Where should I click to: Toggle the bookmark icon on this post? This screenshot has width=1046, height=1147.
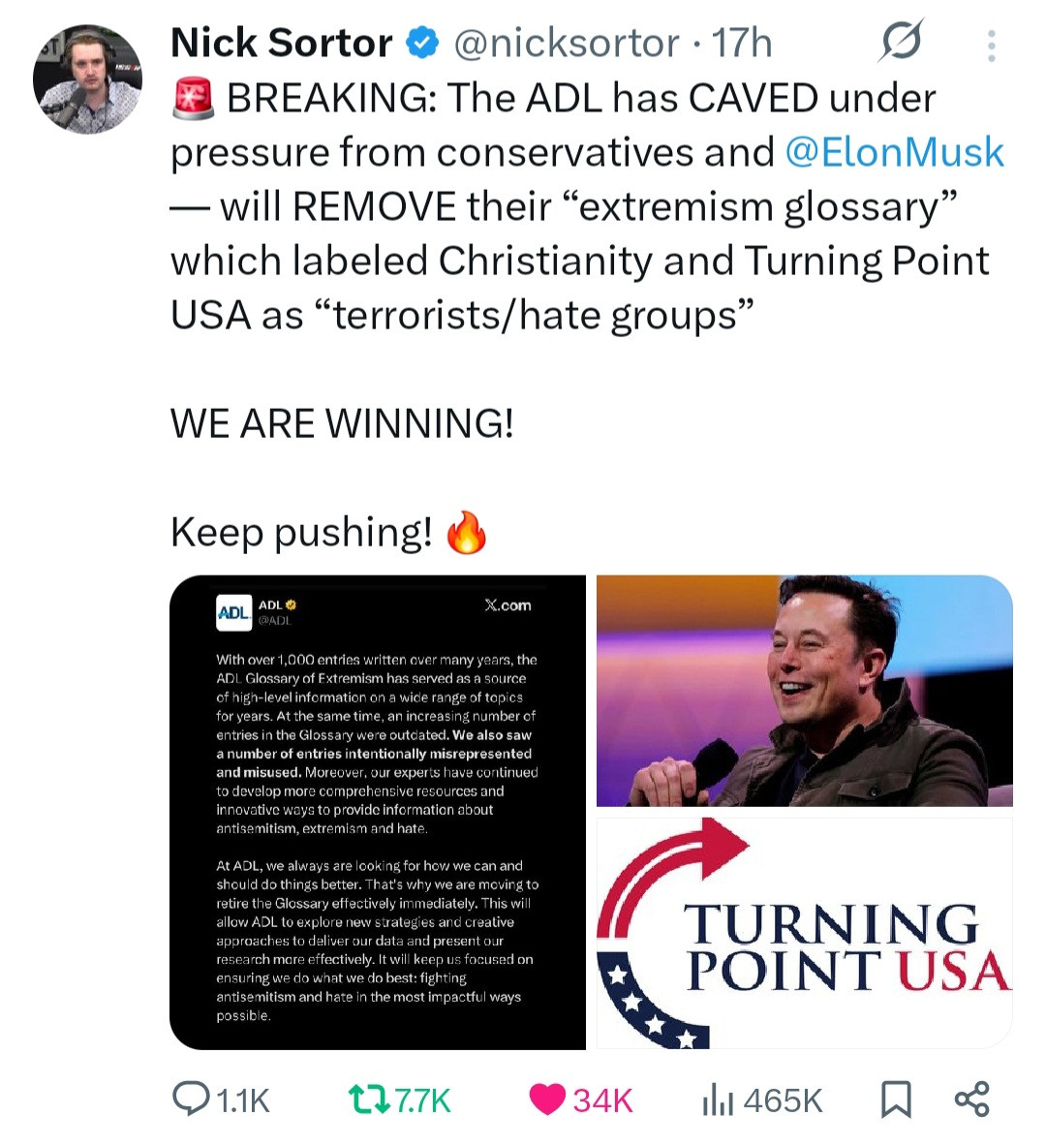tap(896, 1100)
